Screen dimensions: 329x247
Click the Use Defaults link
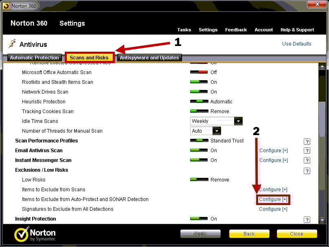tap(297, 44)
